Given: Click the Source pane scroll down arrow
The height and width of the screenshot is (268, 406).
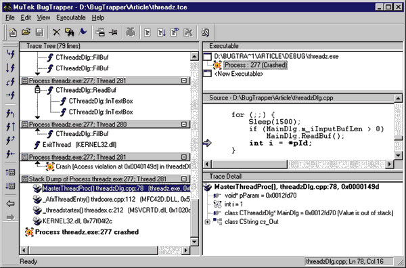Looking at the screenshot, I should 398,156.
